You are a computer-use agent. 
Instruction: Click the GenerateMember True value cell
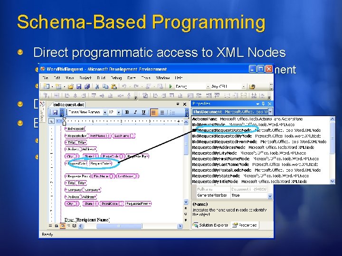click(x=249, y=195)
